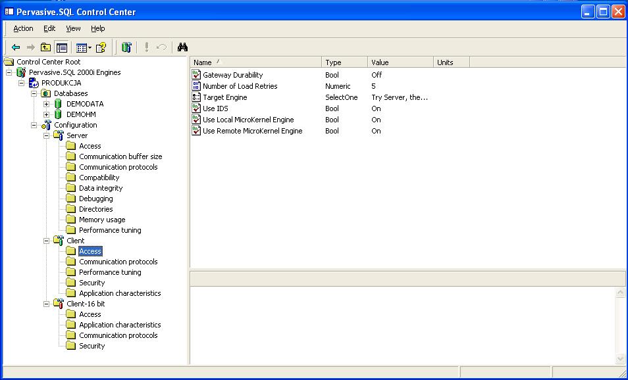Click the green database engines toolbar icon
628x380 pixels.
pyautogui.click(x=126, y=47)
